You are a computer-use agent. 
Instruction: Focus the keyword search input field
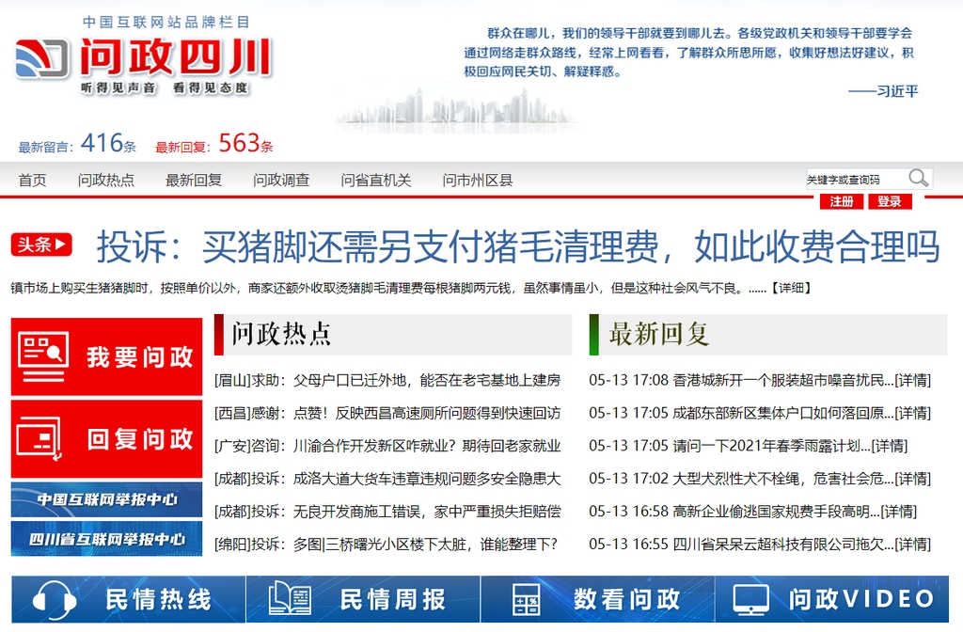point(854,179)
